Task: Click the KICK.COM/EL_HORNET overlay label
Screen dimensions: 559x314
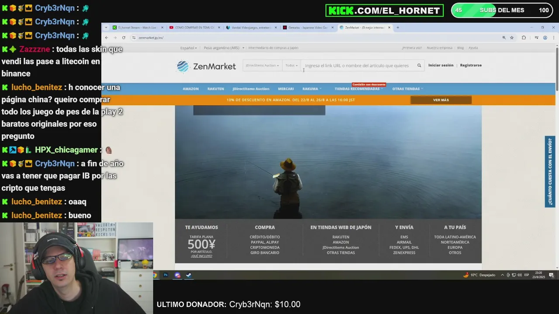Action: (x=384, y=10)
